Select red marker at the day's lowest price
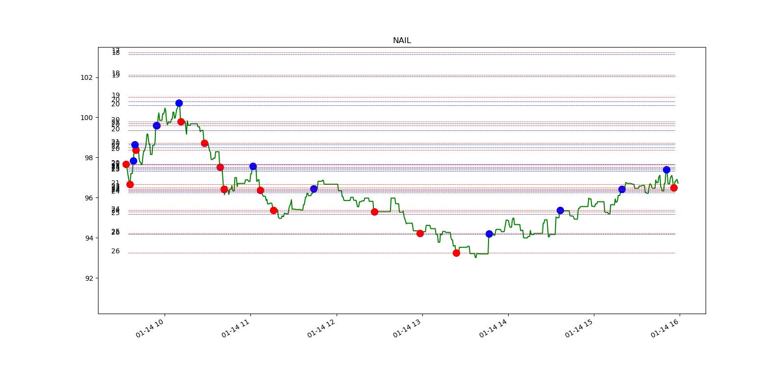 (456, 253)
